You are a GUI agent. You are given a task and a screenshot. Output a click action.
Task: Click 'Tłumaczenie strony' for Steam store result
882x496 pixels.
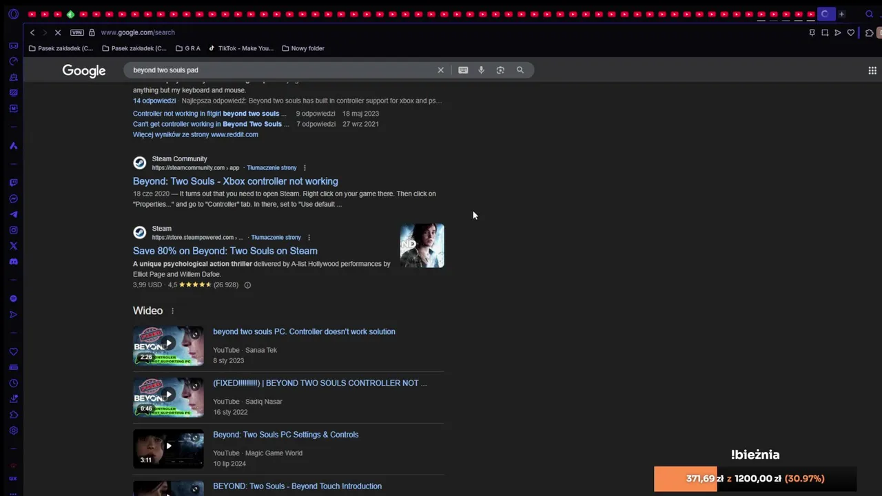coord(276,238)
